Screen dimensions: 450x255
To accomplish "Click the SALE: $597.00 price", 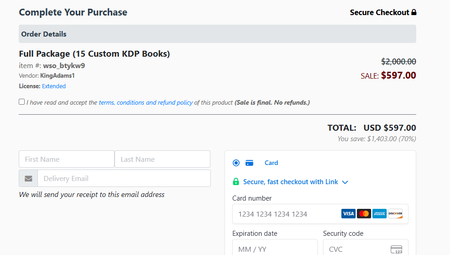I will pyautogui.click(x=388, y=75).
